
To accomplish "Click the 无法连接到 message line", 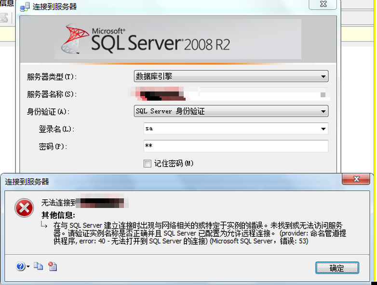I will [85, 203].
